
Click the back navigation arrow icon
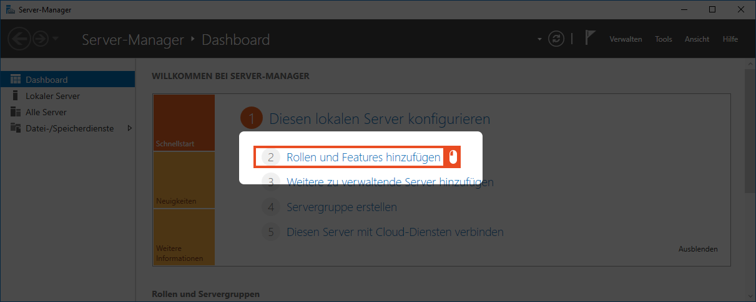point(20,39)
